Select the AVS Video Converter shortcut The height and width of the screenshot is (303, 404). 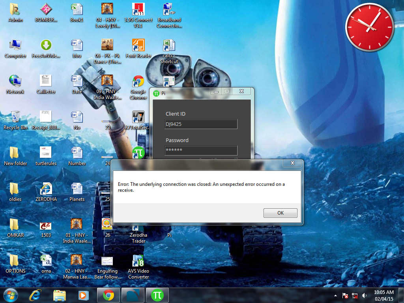click(138, 266)
